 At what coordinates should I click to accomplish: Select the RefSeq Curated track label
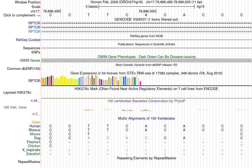pyautogui.click(x=28, y=40)
